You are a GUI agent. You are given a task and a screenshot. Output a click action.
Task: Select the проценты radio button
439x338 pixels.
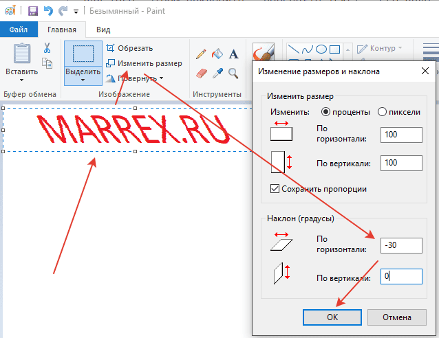coord(325,112)
